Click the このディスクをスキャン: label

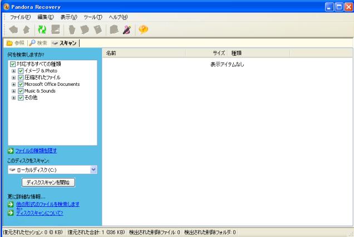tap(28, 161)
